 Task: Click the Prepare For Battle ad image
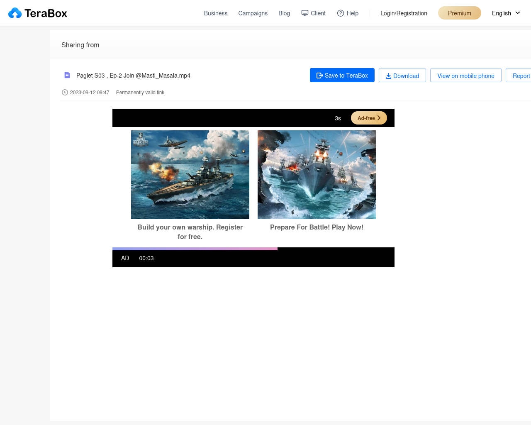(x=317, y=175)
